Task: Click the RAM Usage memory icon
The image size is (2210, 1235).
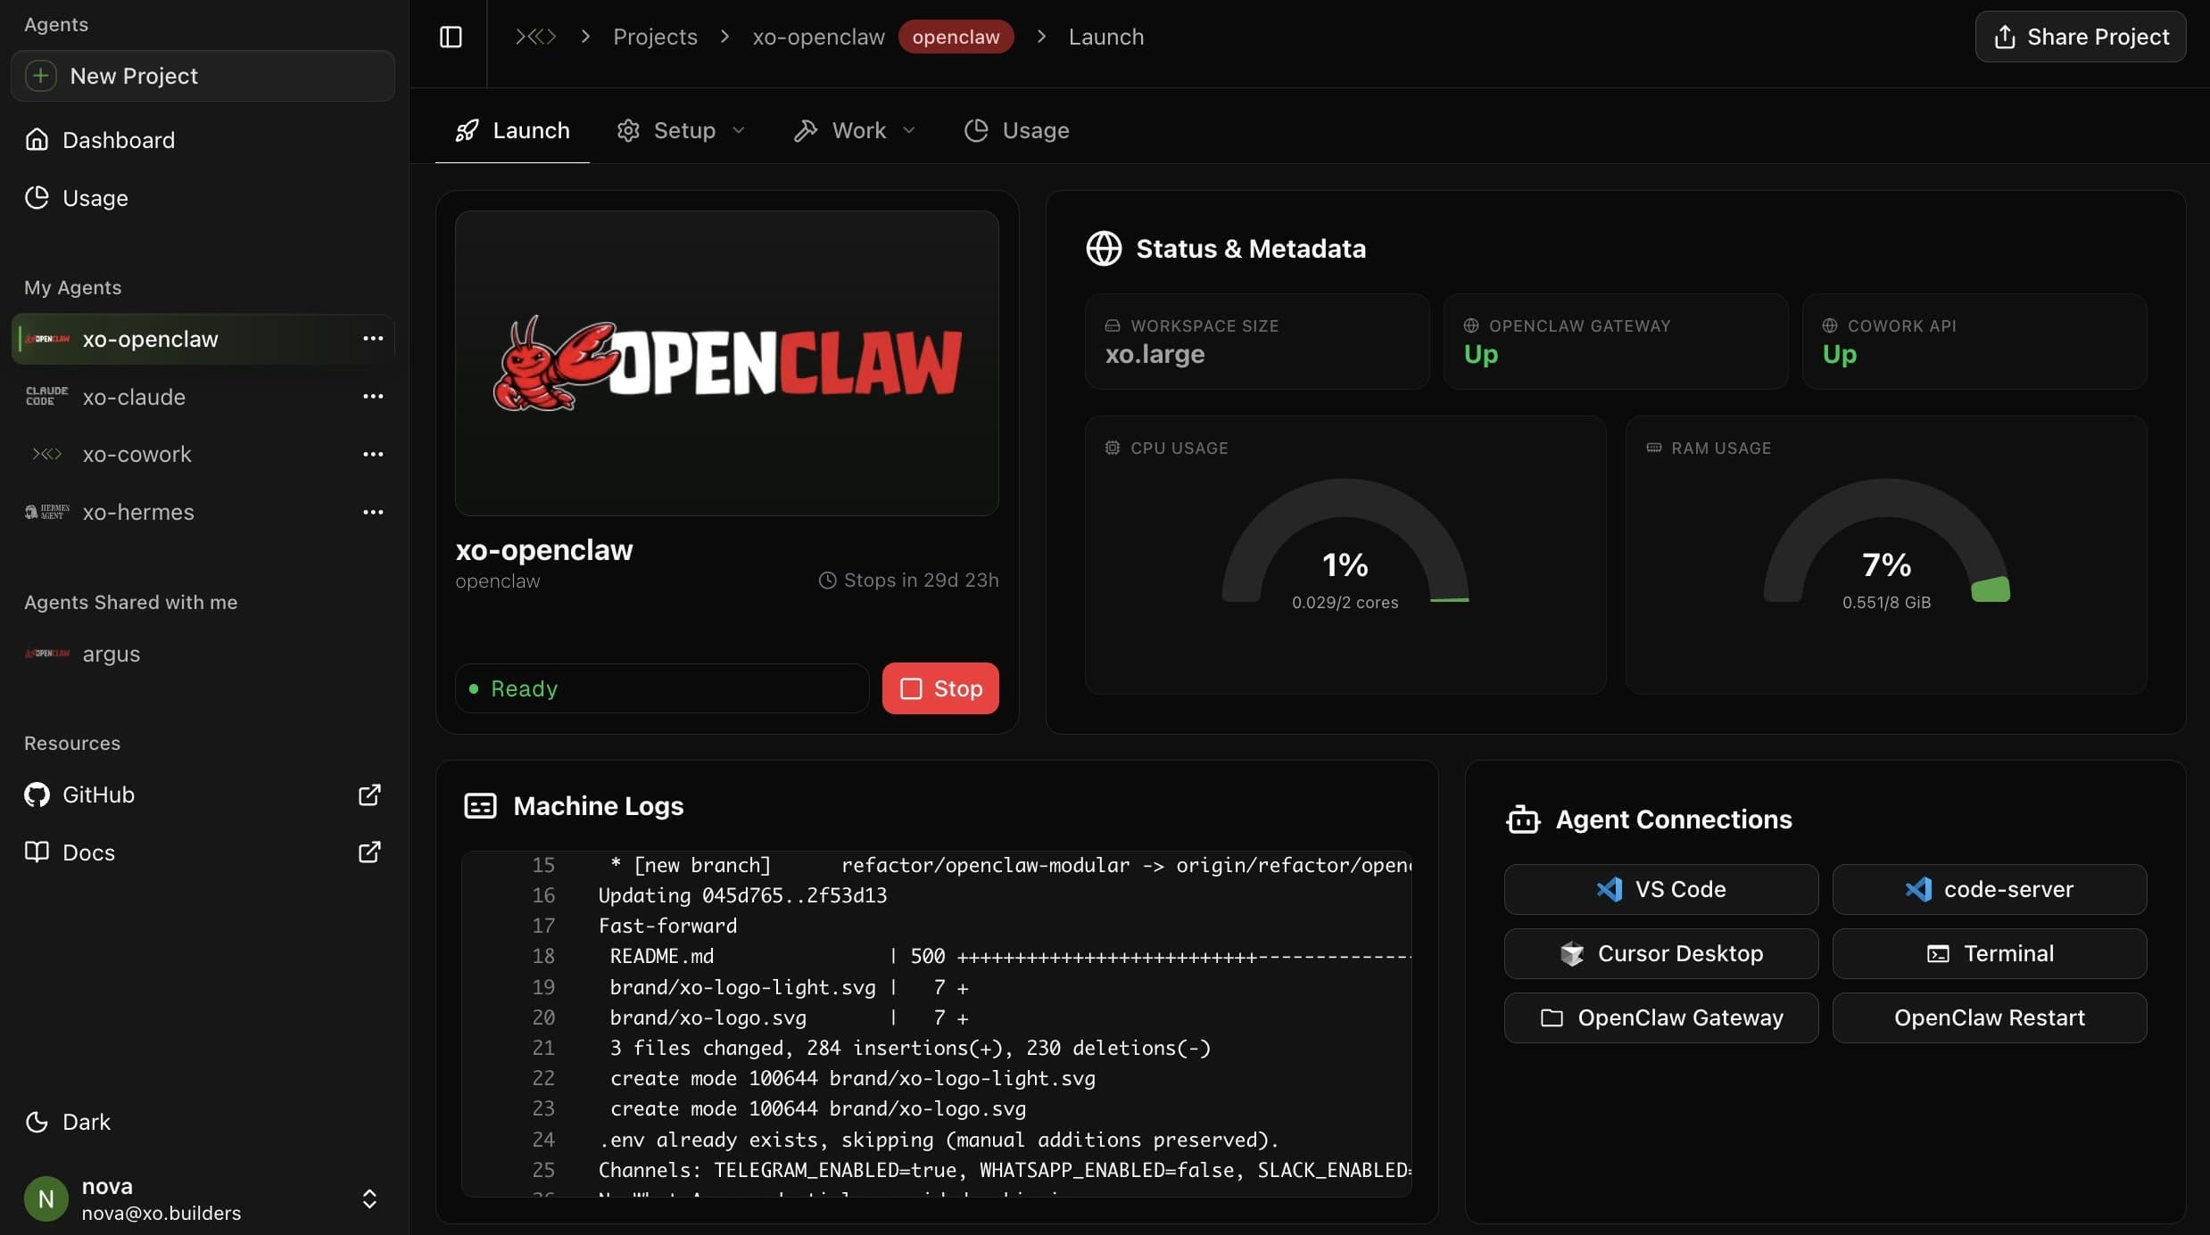Action: point(1653,448)
